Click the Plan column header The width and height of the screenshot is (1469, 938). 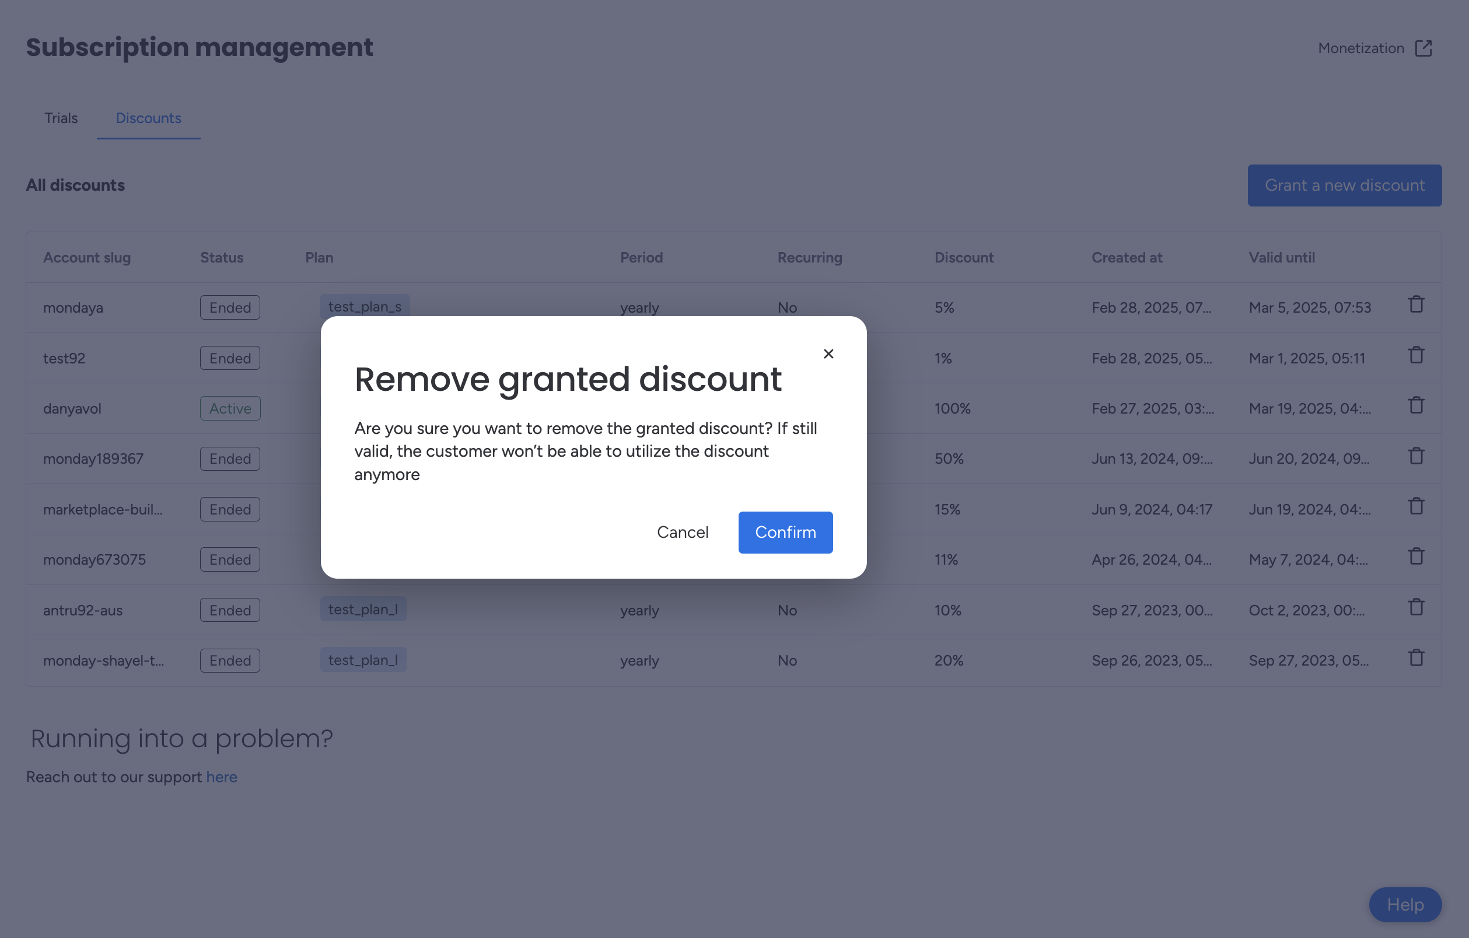click(x=319, y=257)
